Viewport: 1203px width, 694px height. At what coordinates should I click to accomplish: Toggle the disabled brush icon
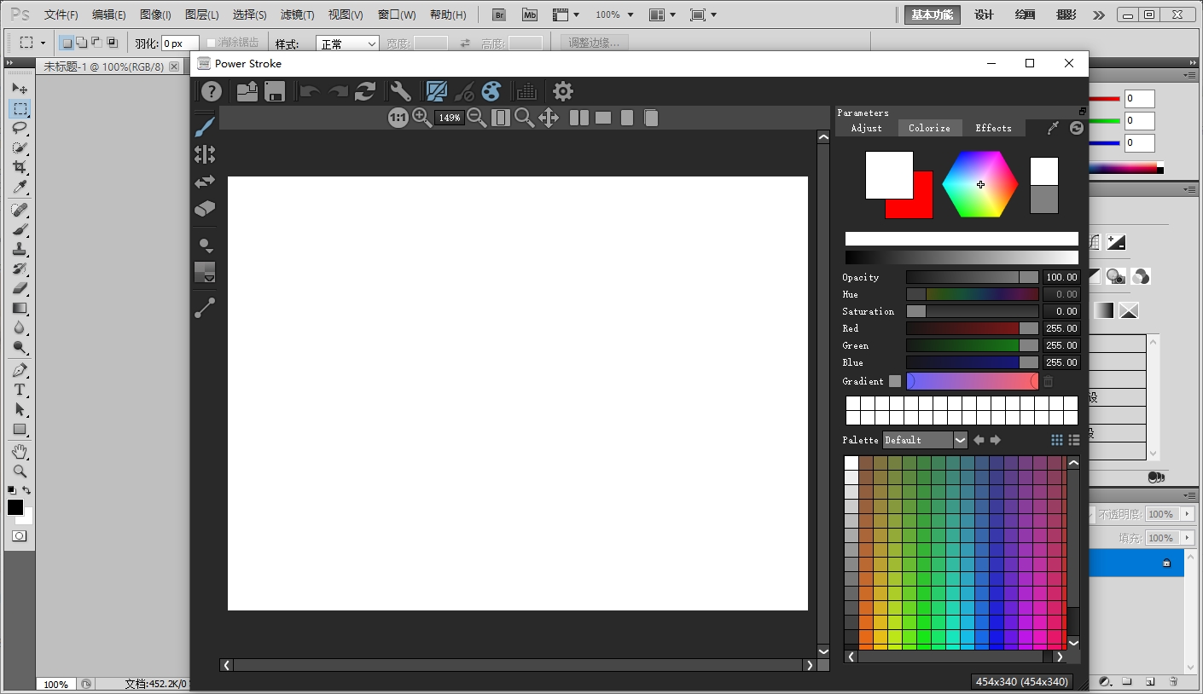click(x=464, y=91)
